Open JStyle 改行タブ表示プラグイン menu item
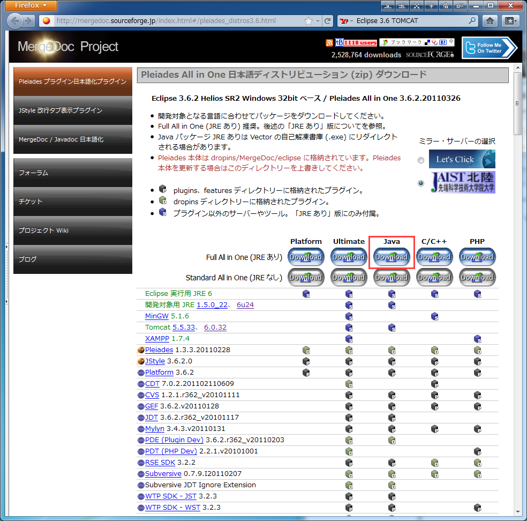This screenshot has width=527, height=521. (x=73, y=110)
